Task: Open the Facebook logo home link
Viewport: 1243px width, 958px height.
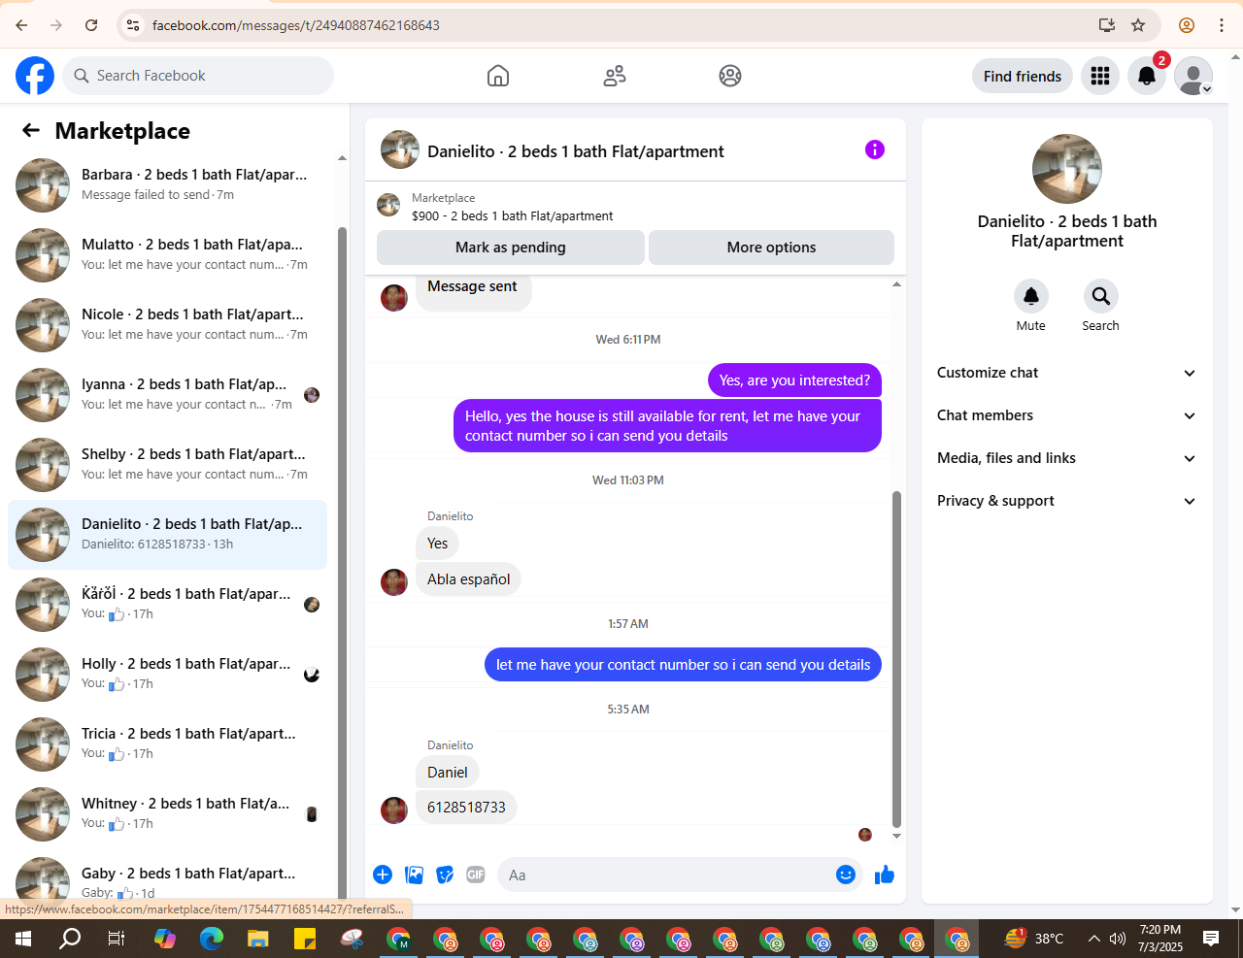Action: (35, 76)
